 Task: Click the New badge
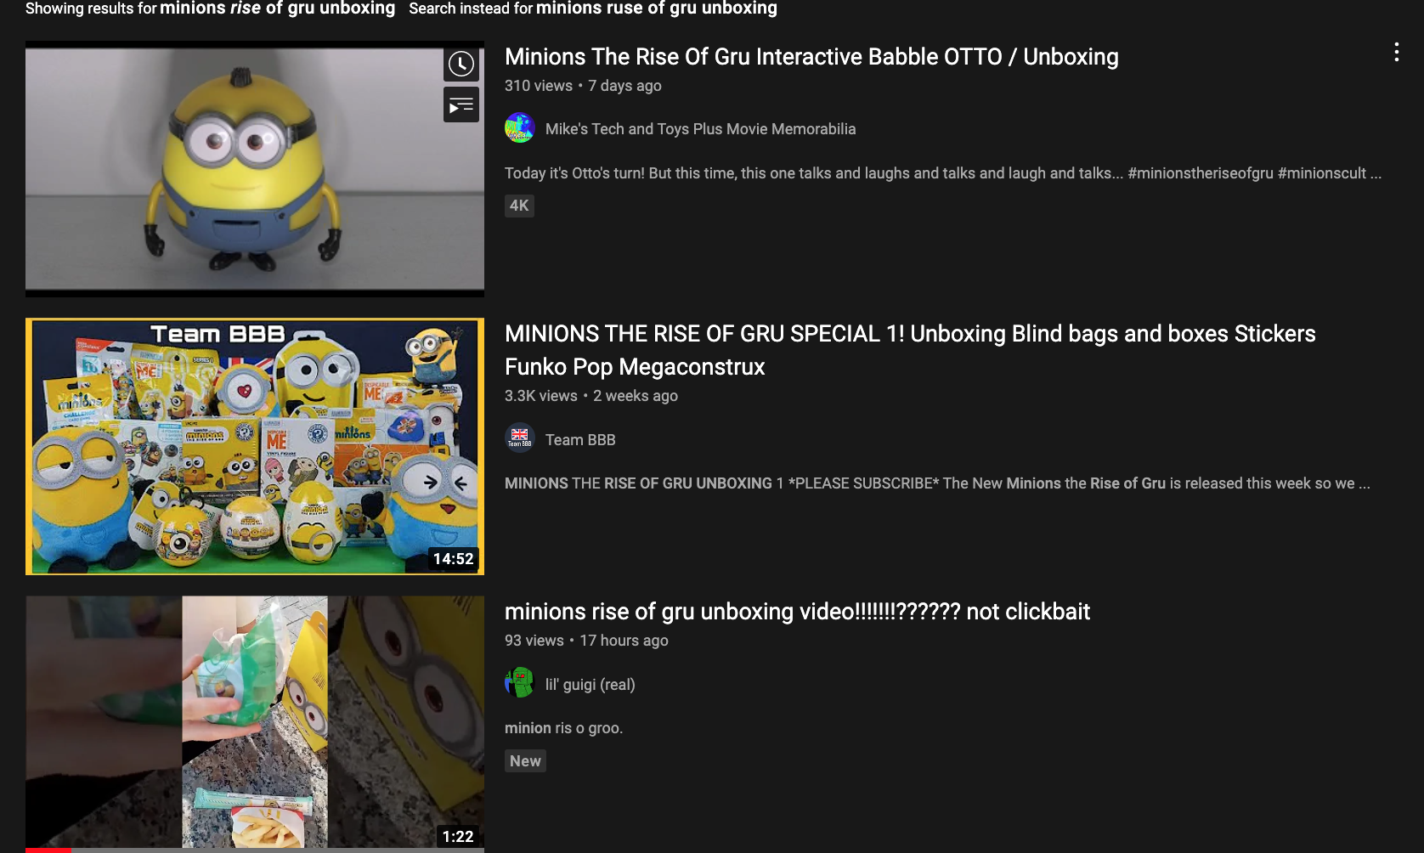click(525, 761)
